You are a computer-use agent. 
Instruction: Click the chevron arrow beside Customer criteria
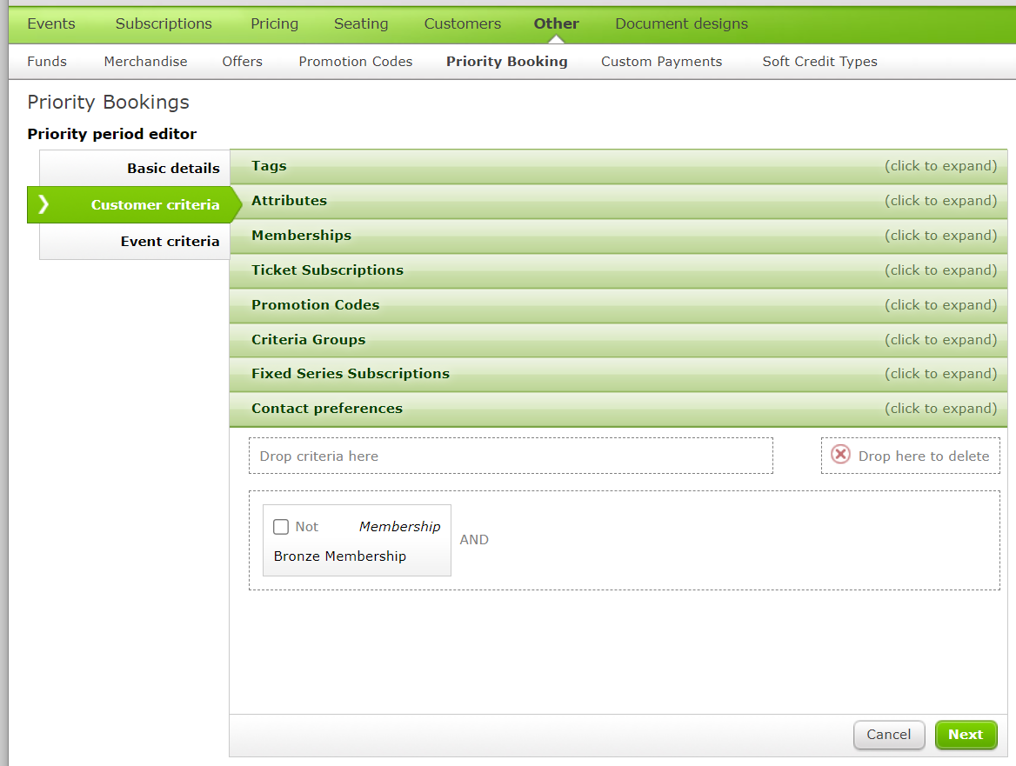(43, 204)
